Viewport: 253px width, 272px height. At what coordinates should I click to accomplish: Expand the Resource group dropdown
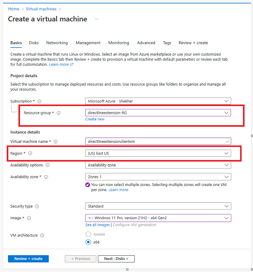pyautogui.click(x=158, y=113)
